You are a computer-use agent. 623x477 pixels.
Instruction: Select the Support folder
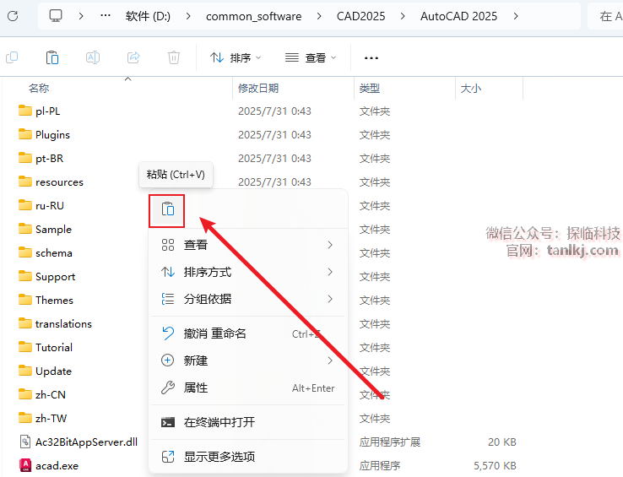point(55,277)
